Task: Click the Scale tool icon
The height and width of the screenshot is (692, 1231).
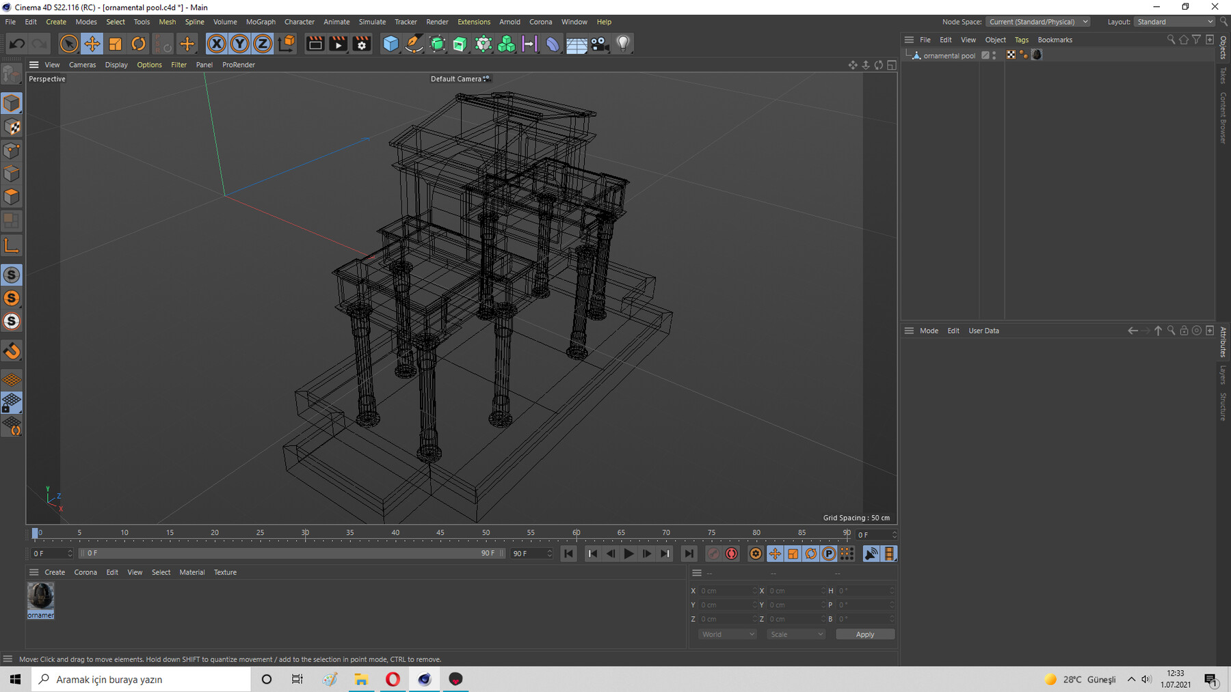Action: (x=115, y=44)
